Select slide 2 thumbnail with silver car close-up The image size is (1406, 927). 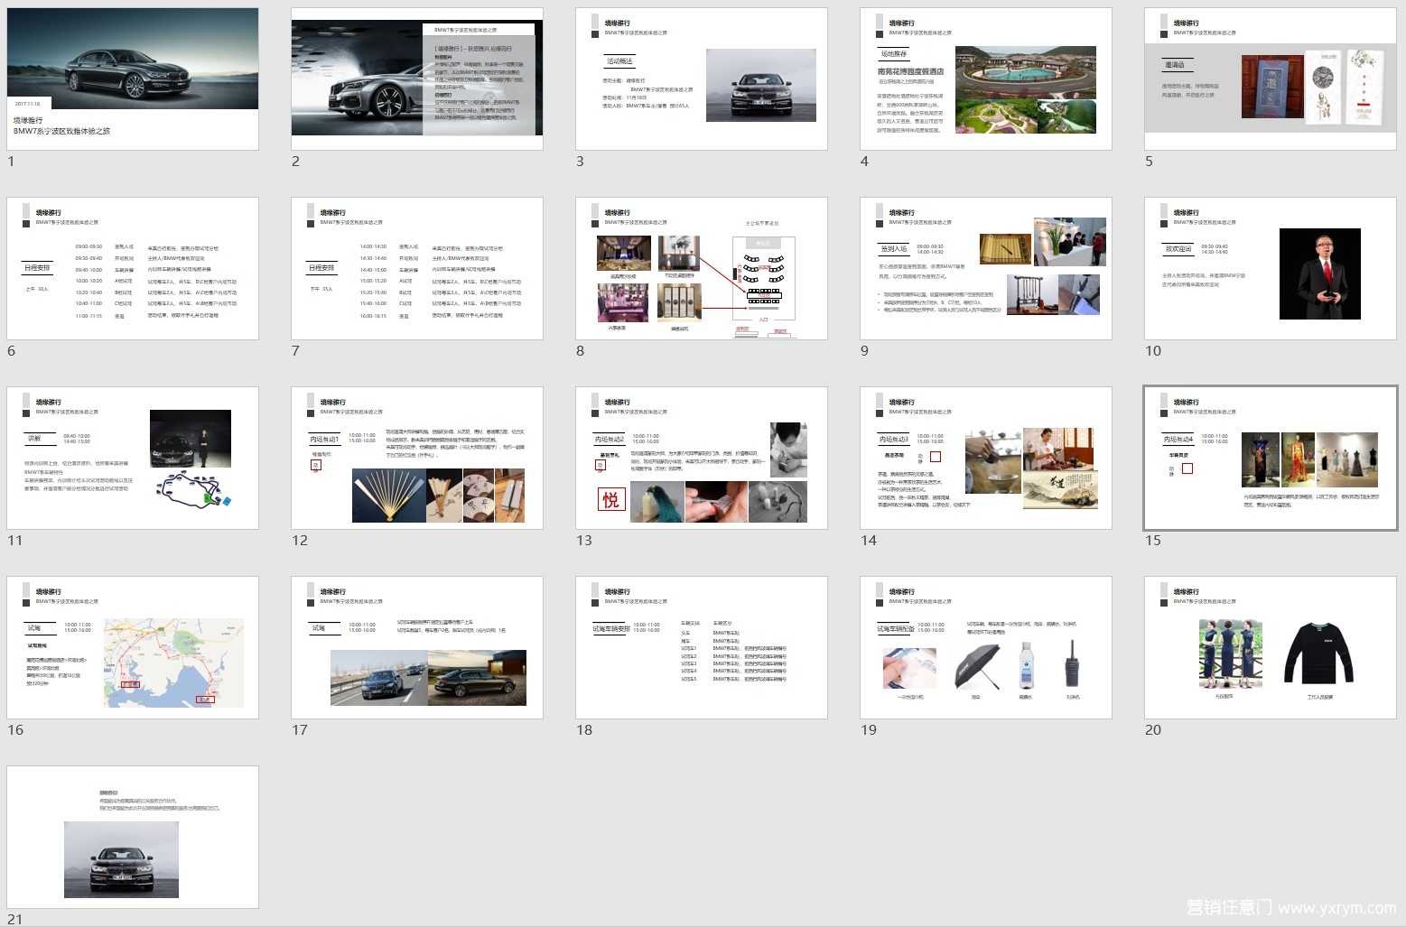coord(417,79)
